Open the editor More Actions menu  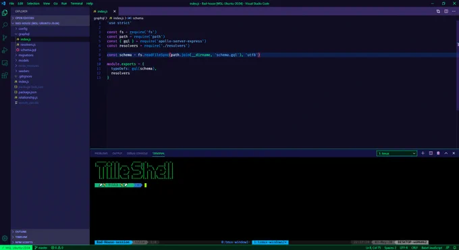point(454,11)
